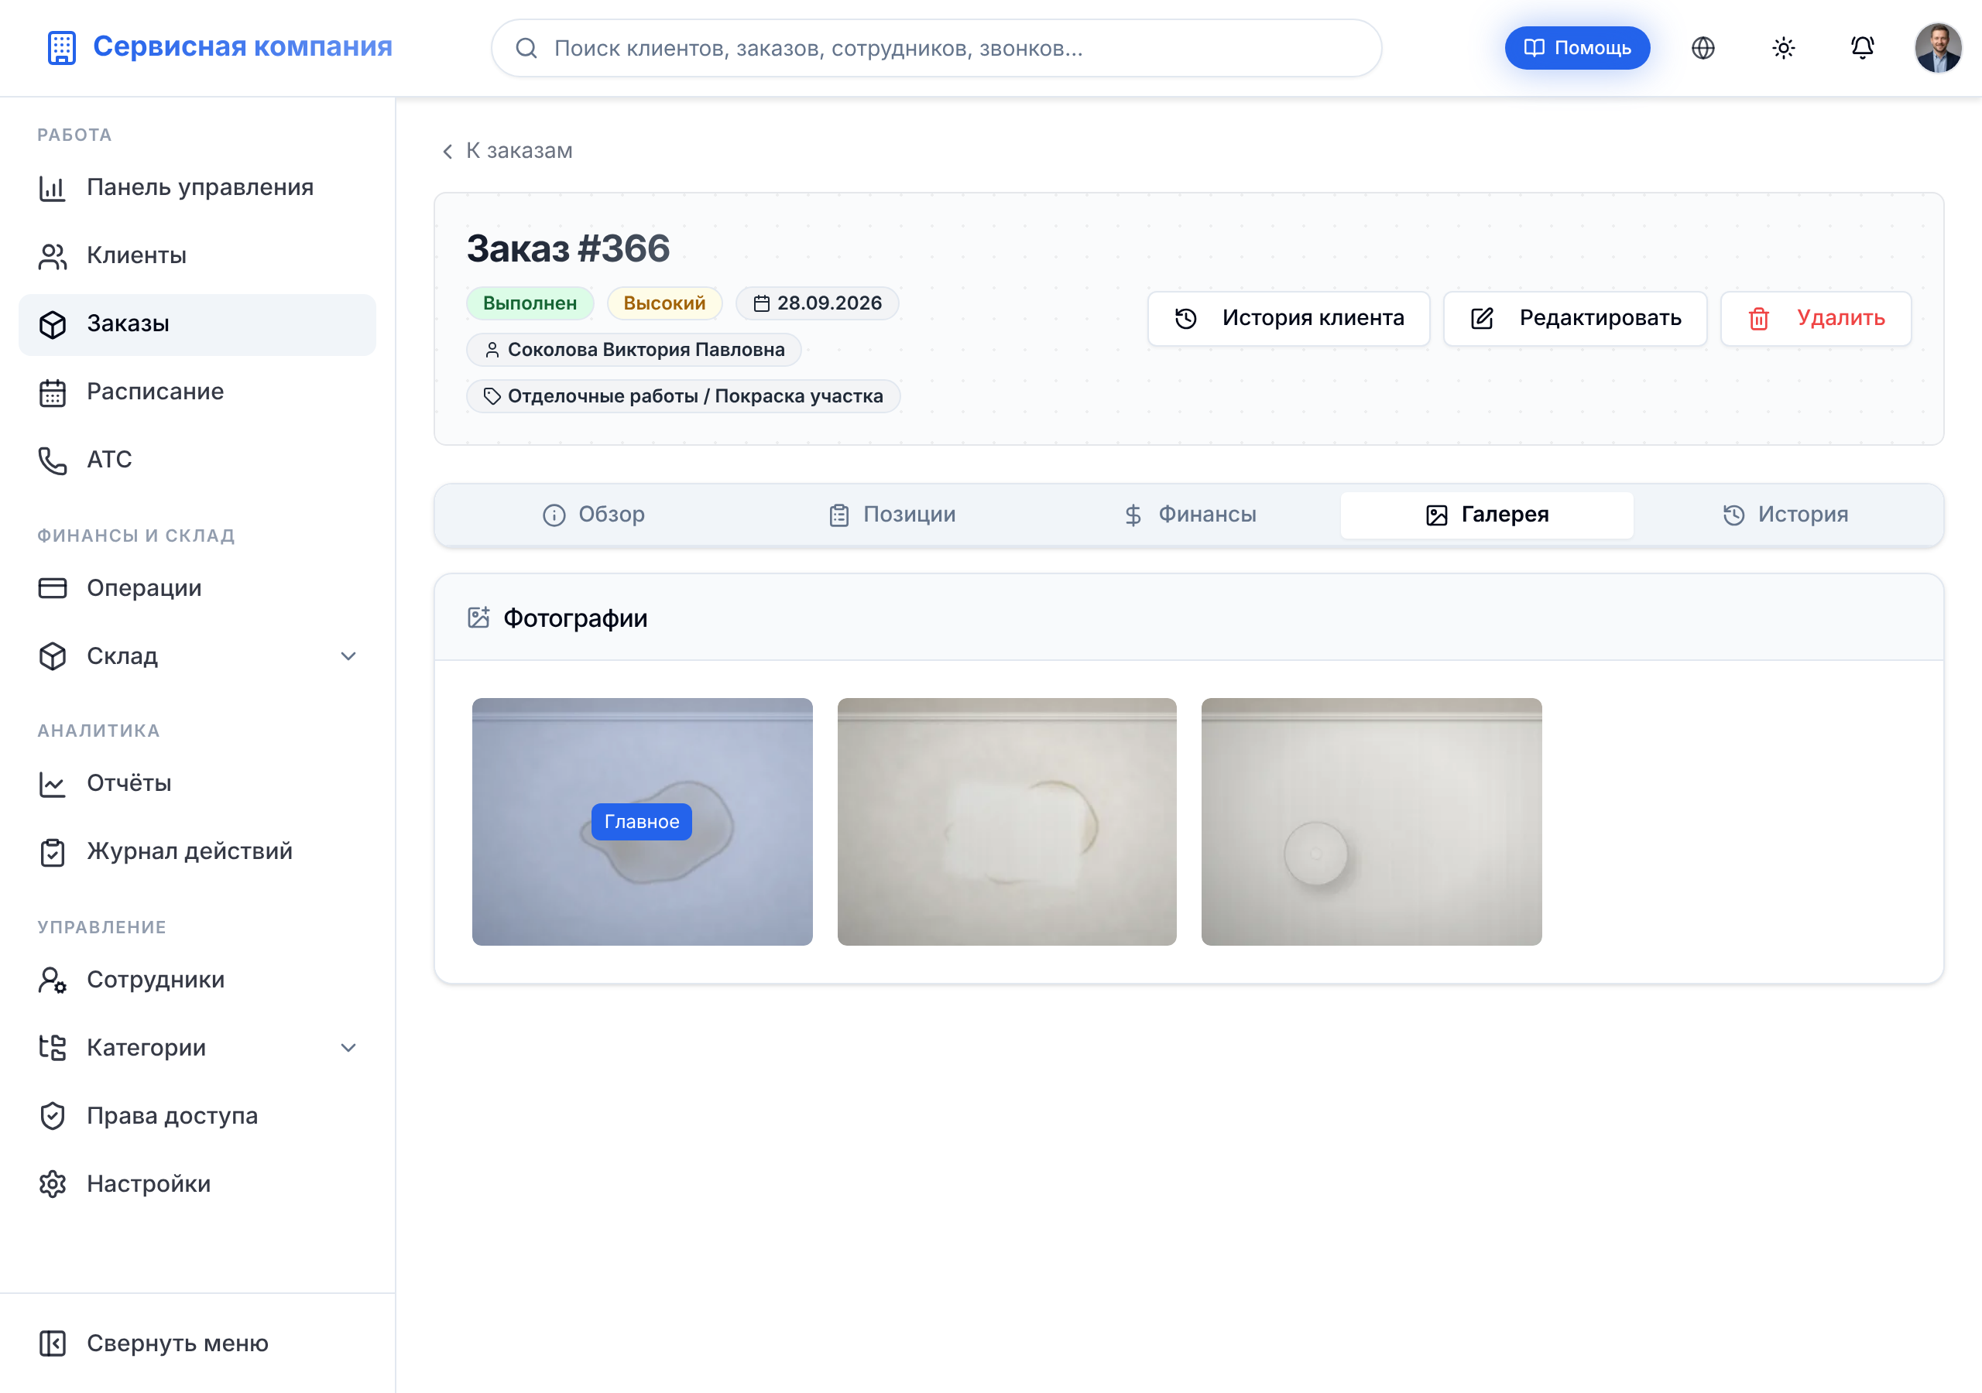The height and width of the screenshot is (1393, 1982).
Task: Click the Высокий priority badge
Action: (664, 304)
